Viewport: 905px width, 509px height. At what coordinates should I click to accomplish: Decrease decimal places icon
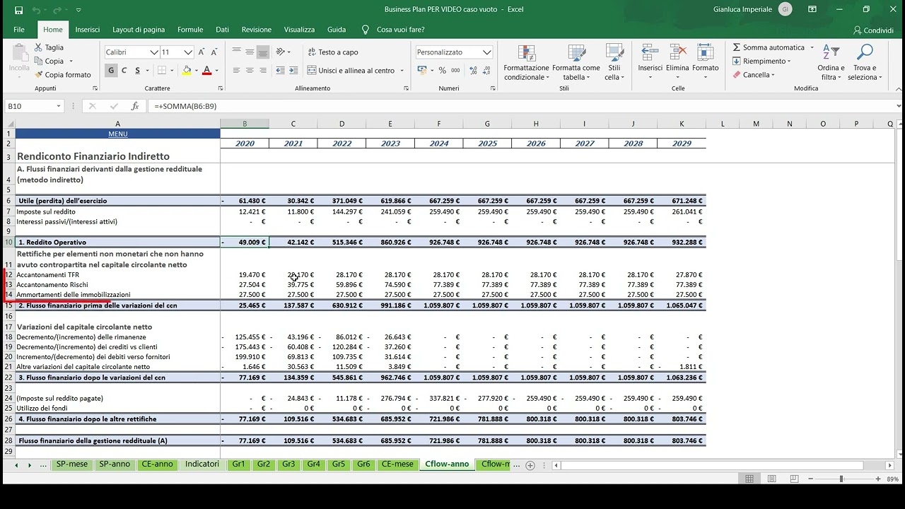(485, 71)
